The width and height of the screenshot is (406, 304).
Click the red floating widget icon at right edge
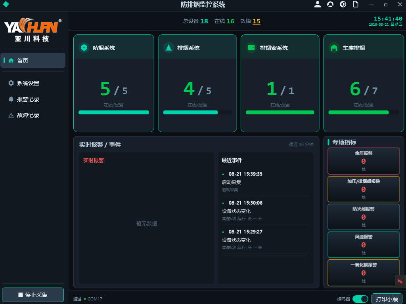click(400, 281)
